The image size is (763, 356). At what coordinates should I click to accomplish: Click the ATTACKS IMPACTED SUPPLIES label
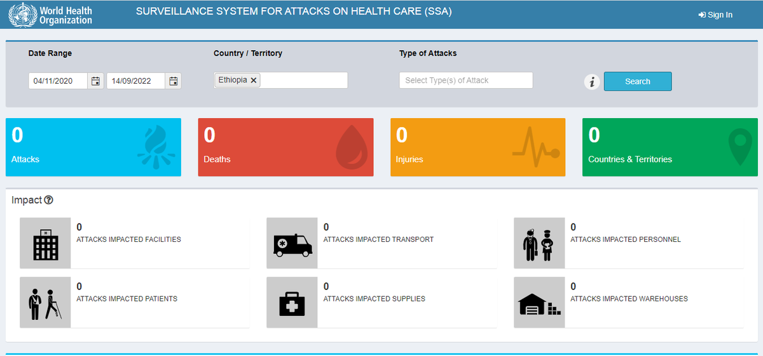[x=375, y=299]
